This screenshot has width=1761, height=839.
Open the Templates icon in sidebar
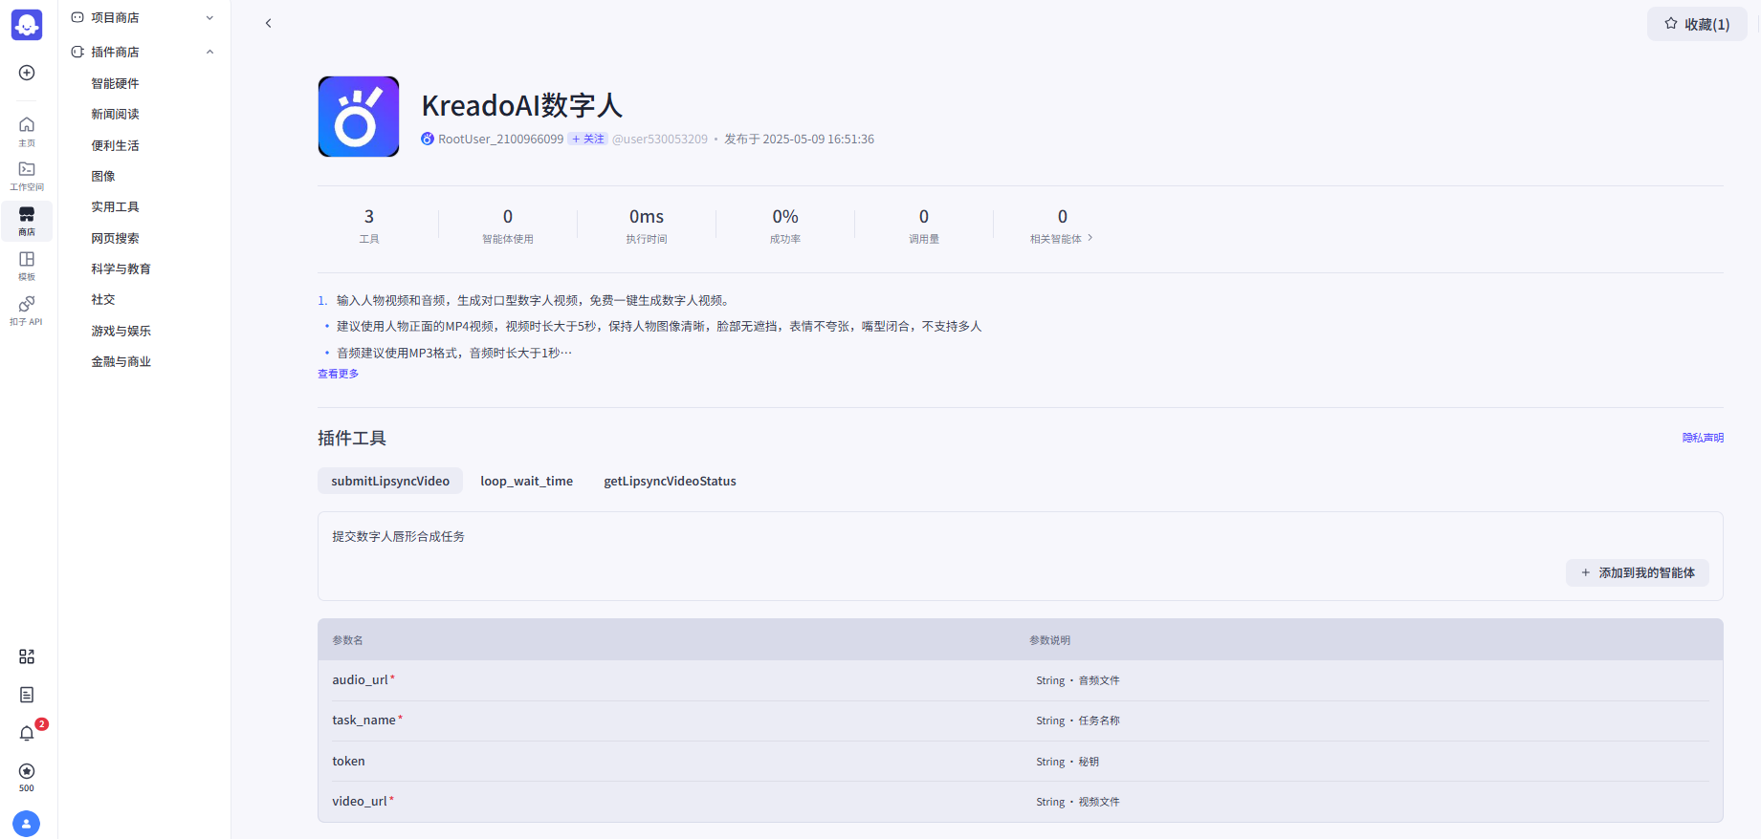pos(27,265)
